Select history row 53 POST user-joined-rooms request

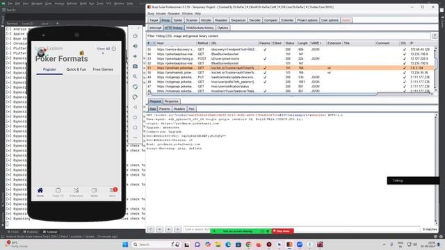[x=289, y=58]
